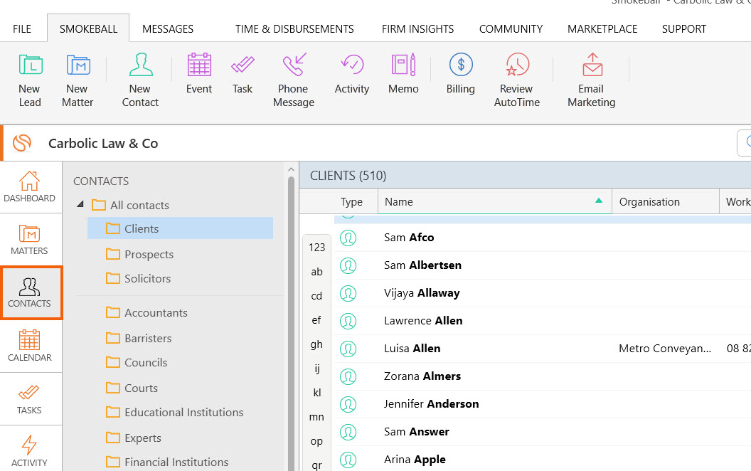
Task: Create a New Matter from the ribbon
Action: pos(78,66)
